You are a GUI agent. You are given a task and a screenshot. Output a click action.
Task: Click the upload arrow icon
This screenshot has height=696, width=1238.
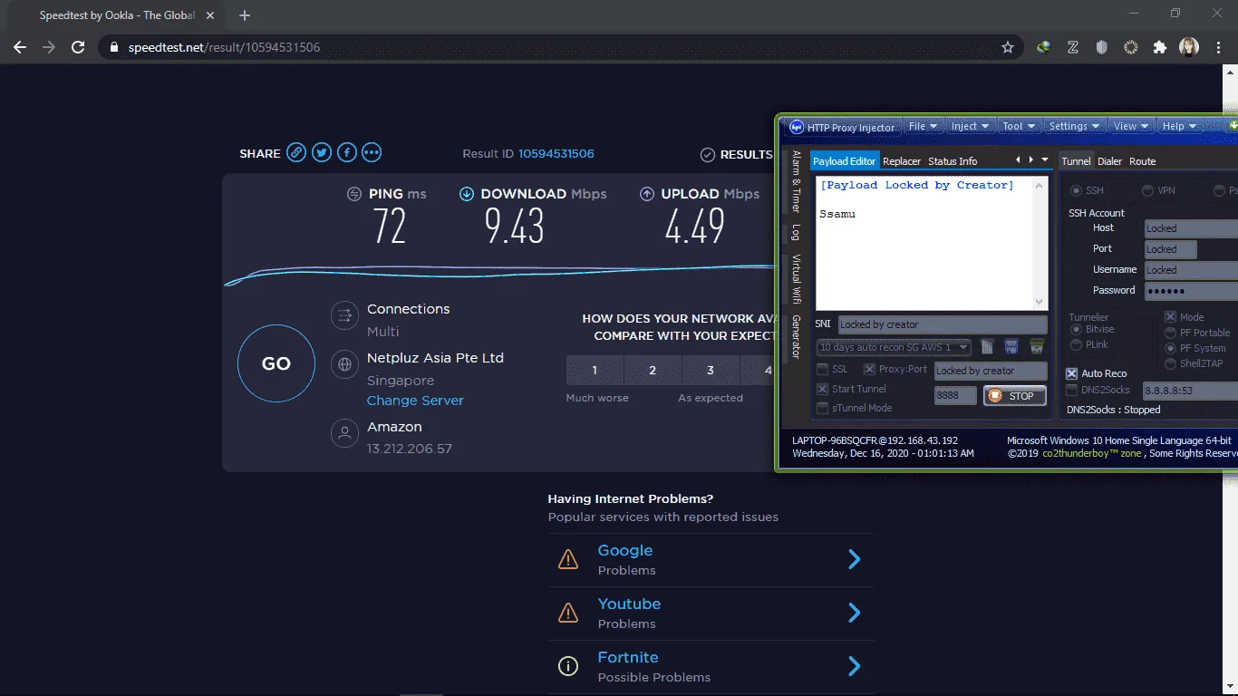click(647, 194)
